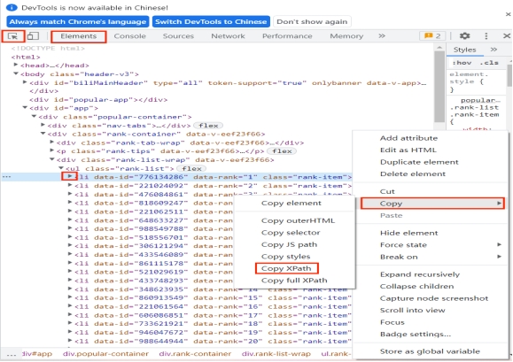Screen dimensions: 513x362
Task: Open the Copy submenu entry
Action: coord(432,204)
